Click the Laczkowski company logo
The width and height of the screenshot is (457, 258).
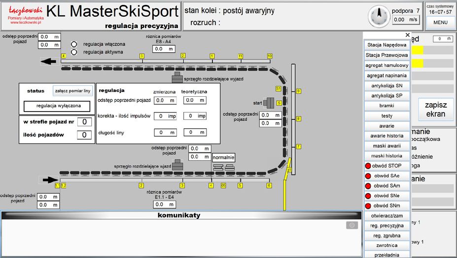26,15
